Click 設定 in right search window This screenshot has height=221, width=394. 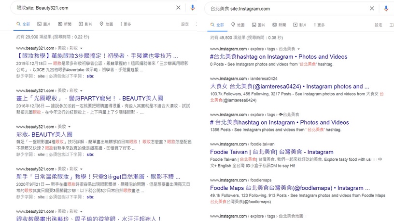point(379,25)
